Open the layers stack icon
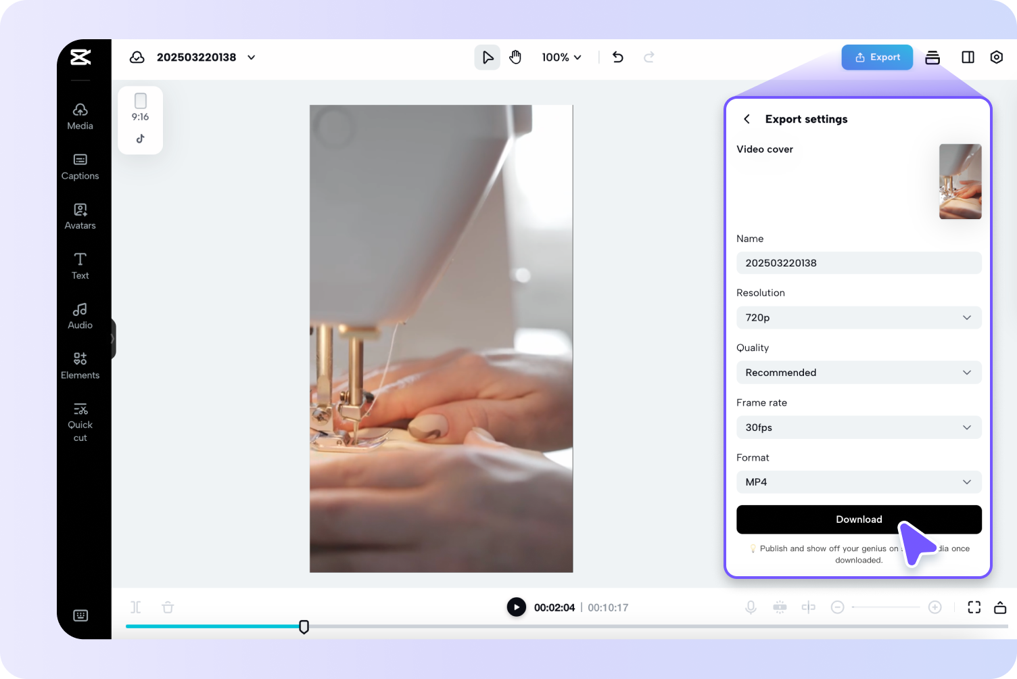Screen dimensions: 1017x679 click(x=932, y=57)
